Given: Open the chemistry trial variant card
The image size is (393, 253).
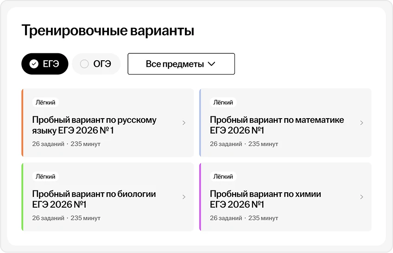Looking at the screenshot, I should [285, 197].
